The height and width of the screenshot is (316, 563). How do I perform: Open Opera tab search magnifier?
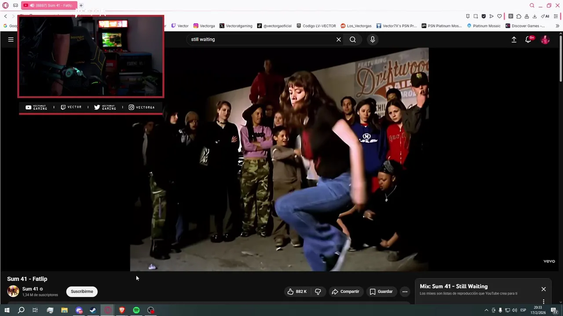(532, 5)
